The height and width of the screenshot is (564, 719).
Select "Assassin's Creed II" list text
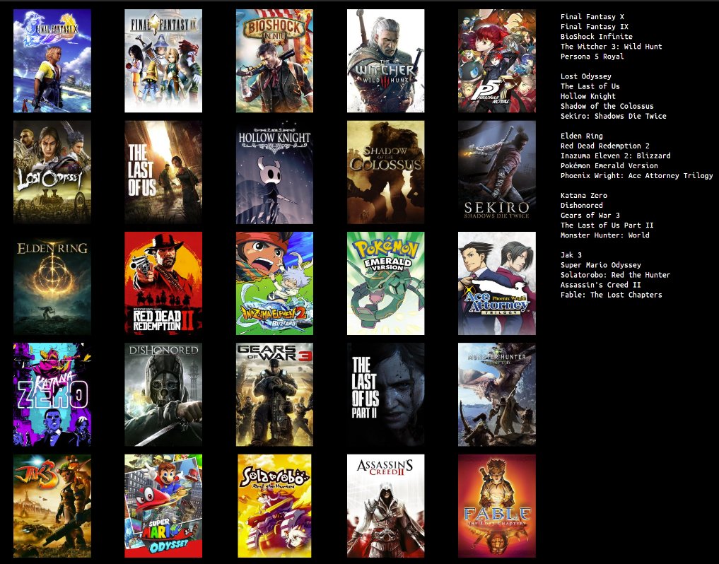601,285
